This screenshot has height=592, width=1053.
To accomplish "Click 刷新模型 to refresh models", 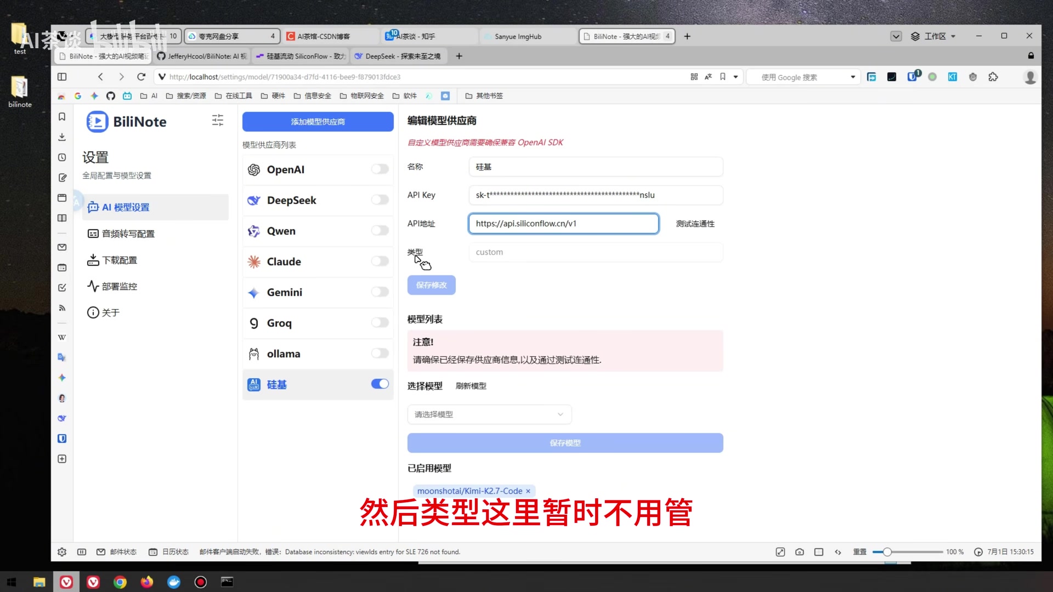I will [x=471, y=386].
